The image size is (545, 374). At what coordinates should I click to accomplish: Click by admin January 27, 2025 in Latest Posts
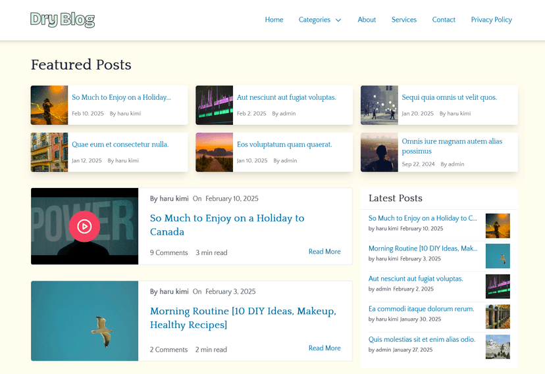pyautogui.click(x=400, y=350)
